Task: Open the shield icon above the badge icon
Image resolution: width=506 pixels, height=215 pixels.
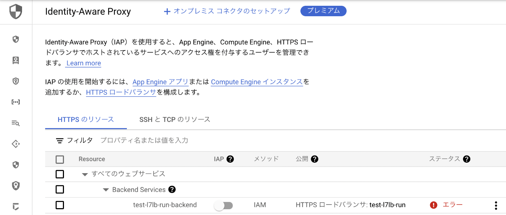Action: (x=16, y=39)
